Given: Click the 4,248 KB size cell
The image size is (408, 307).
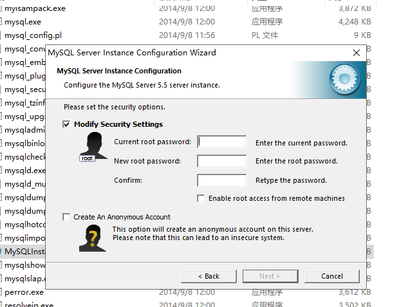Looking at the screenshot, I should 355,22.
